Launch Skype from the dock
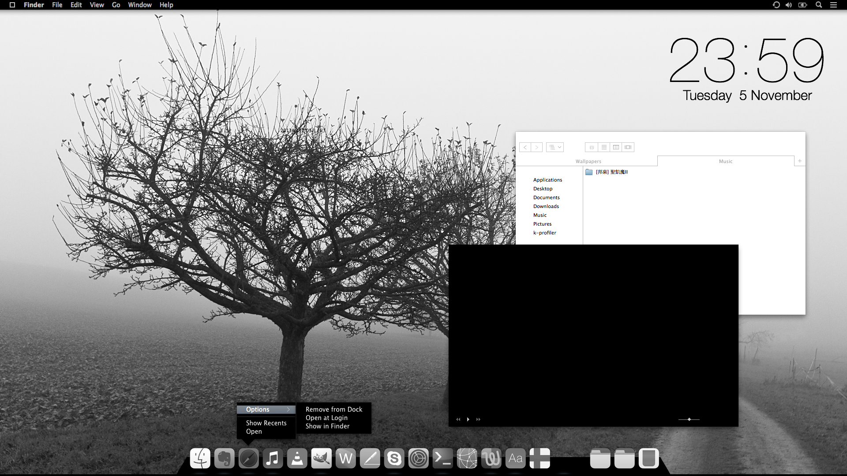Image resolution: width=847 pixels, height=476 pixels. tap(394, 458)
